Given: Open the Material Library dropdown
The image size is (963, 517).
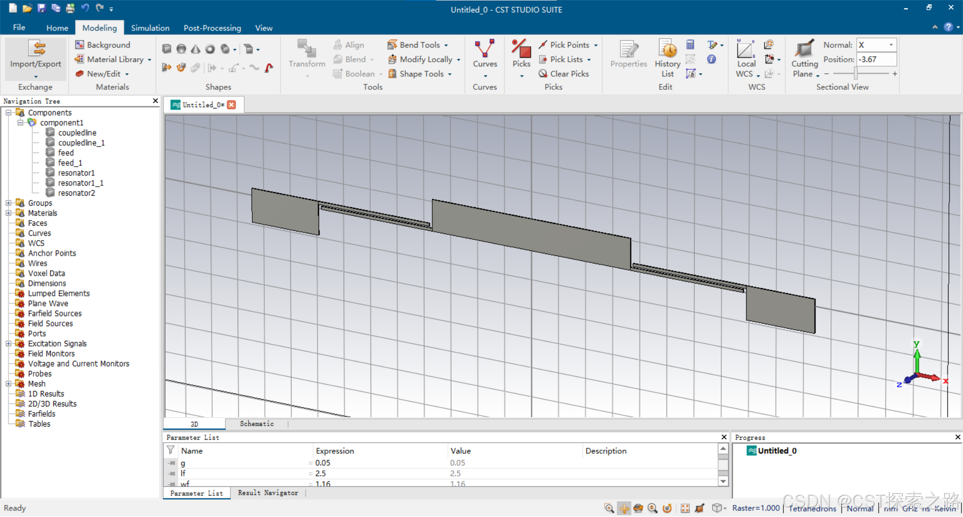Looking at the screenshot, I should tap(150, 59).
